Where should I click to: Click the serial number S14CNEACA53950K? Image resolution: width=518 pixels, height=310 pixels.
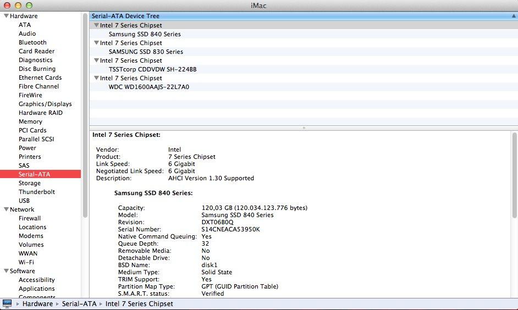click(x=230, y=229)
